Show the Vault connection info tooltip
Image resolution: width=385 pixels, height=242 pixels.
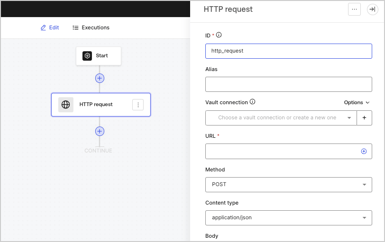[x=252, y=102]
